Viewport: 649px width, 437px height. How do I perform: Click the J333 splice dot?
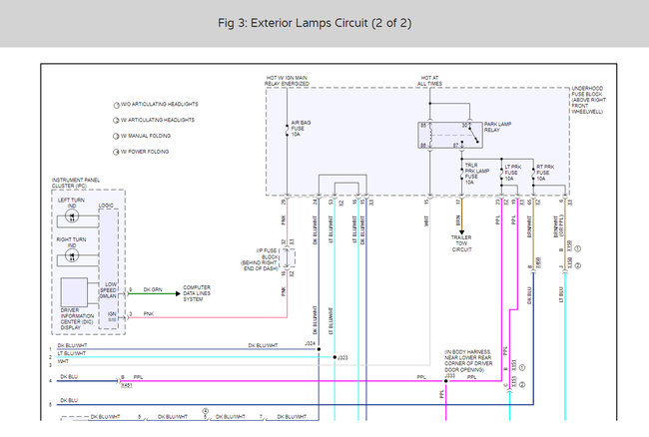445,381
